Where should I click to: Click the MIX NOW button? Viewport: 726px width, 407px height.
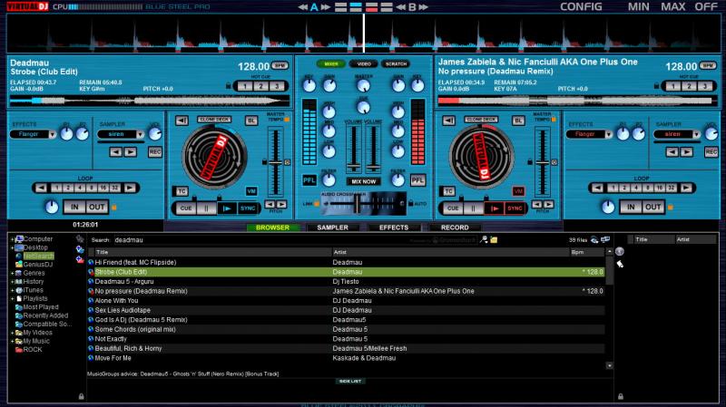(x=364, y=182)
